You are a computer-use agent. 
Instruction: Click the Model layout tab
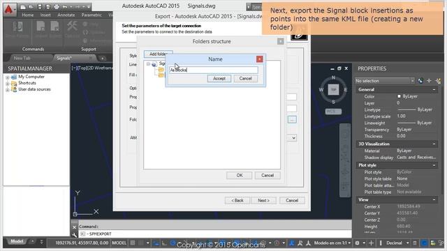pyautogui.click(x=17, y=241)
